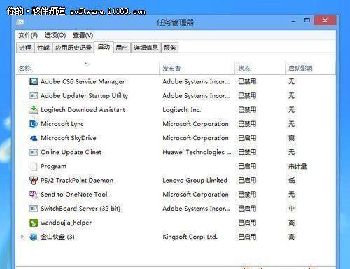Viewport: 350px width, 269px height.
Task: Sort by the 发布者 column header
Action: pos(171,69)
